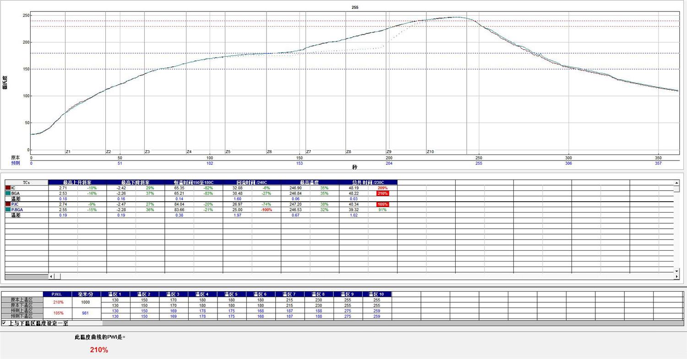The width and height of the screenshot is (687, 359).
Task: Click the Z10 zone marker on chart
Action: tap(431, 152)
